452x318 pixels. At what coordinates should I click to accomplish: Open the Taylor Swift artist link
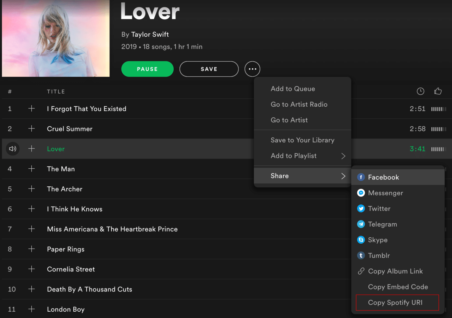point(150,34)
